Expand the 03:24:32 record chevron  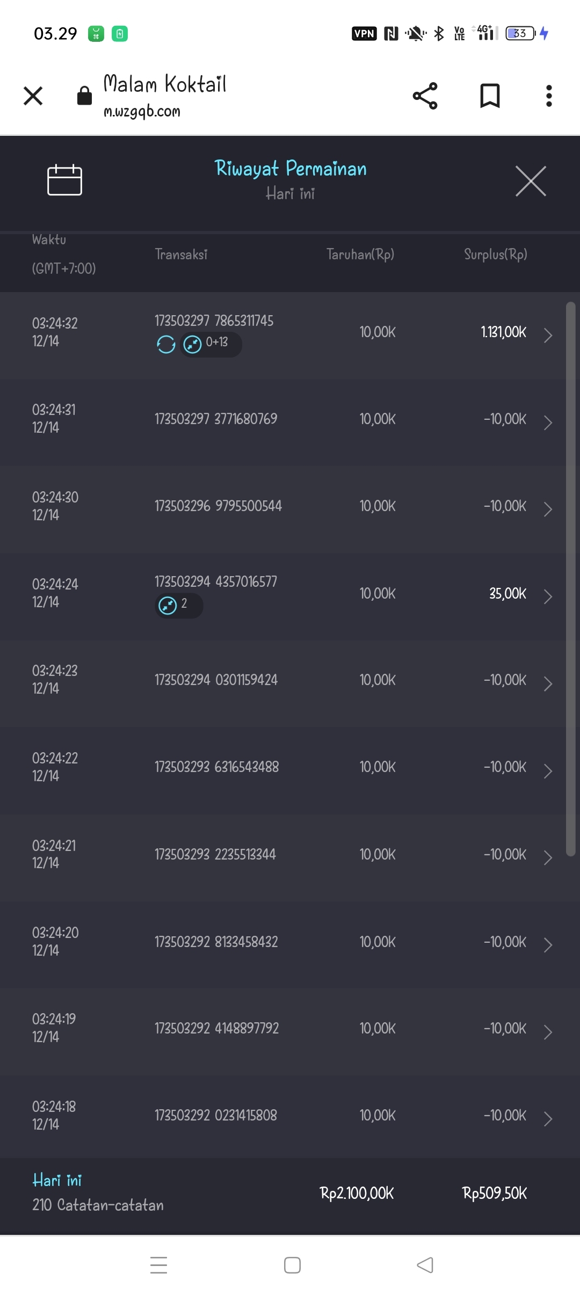click(x=548, y=335)
